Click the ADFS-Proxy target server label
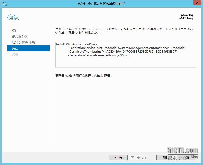203x165 pixels. click(x=186, y=18)
